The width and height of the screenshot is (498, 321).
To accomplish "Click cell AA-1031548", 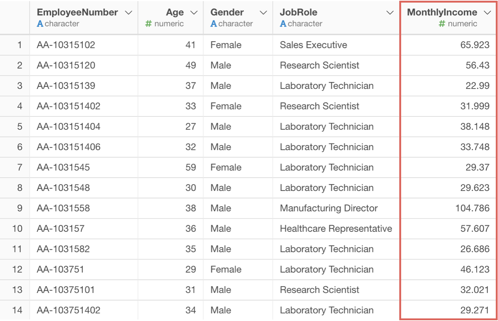I will [x=84, y=188].
